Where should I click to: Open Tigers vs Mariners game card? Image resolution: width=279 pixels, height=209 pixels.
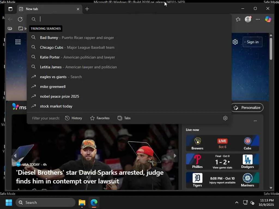(x=222, y=180)
